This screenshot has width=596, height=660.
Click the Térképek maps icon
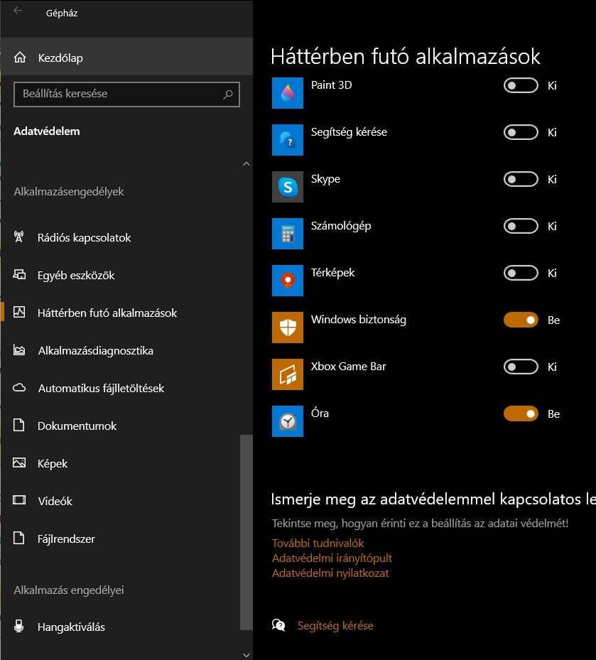click(288, 281)
